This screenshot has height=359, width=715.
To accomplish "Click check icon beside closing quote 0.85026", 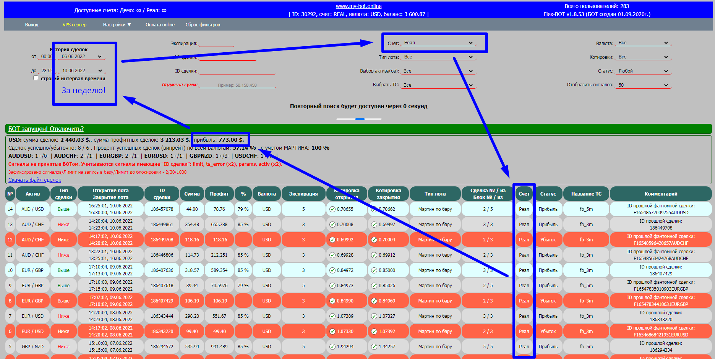I will click(x=374, y=286).
